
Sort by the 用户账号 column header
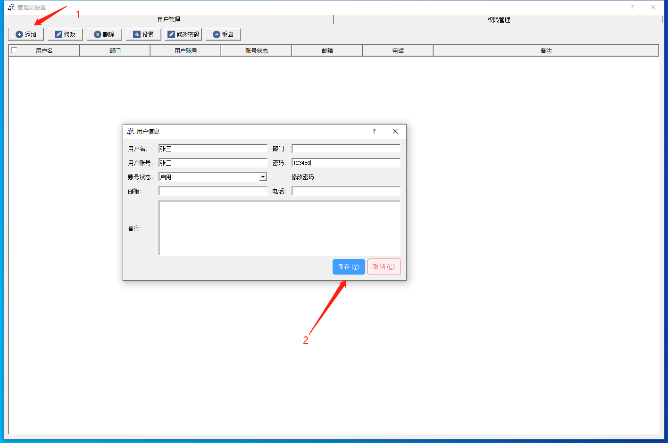pos(185,50)
